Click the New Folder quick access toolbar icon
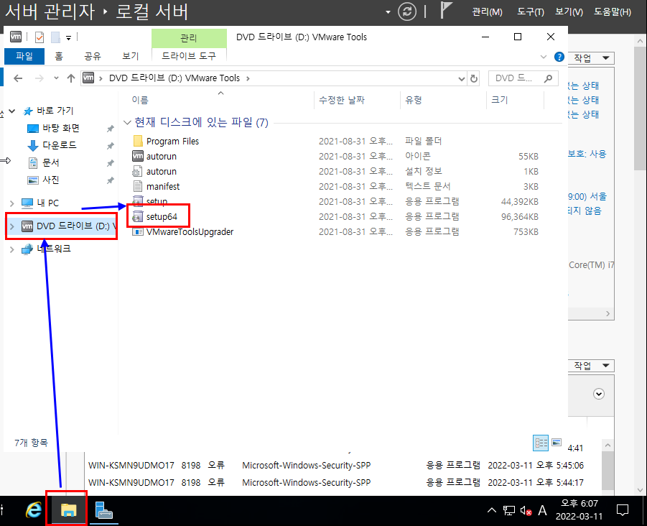 56,37
